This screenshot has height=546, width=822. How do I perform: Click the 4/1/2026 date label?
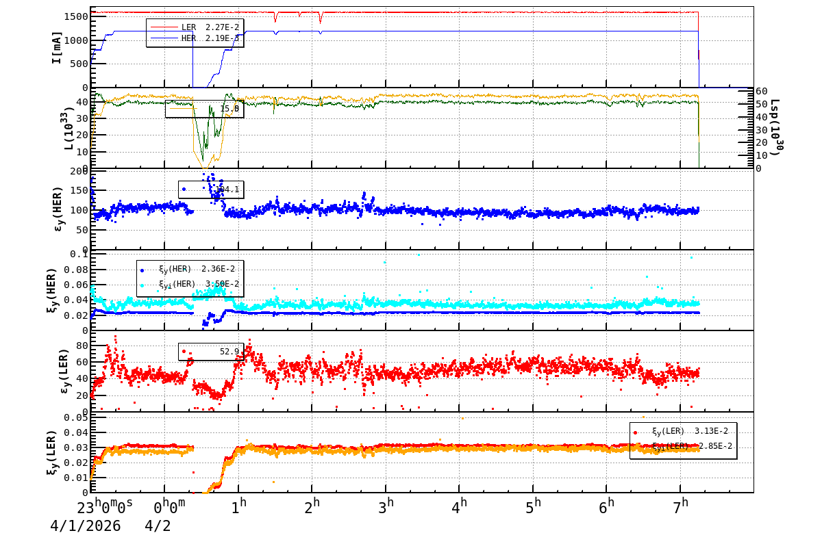[86, 526]
